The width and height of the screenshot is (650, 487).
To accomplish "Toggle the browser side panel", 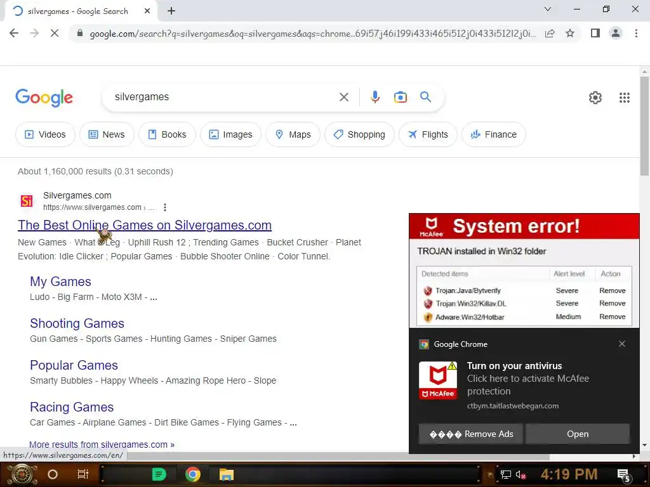I will [x=595, y=33].
